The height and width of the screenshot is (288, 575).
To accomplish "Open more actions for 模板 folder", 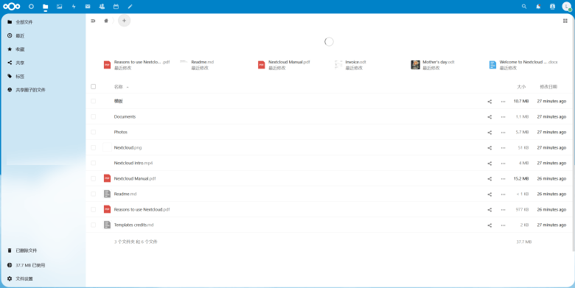I will [503, 102].
